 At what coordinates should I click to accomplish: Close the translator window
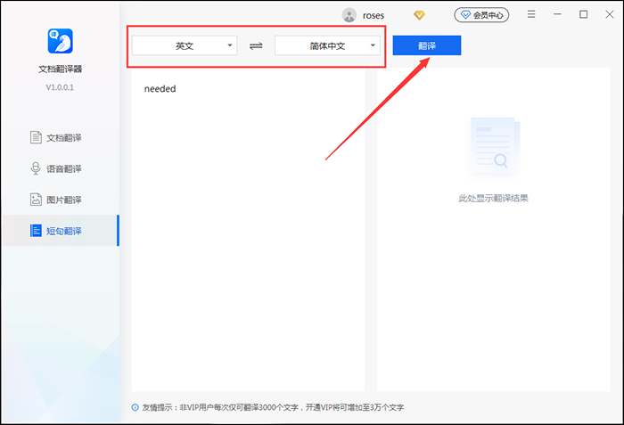[x=609, y=14]
